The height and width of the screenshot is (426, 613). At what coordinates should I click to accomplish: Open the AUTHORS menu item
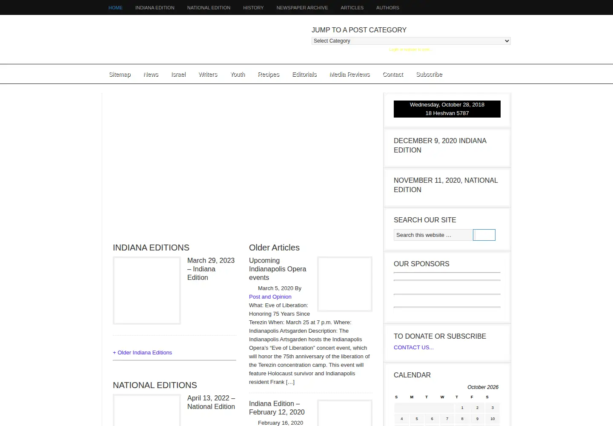click(x=388, y=8)
